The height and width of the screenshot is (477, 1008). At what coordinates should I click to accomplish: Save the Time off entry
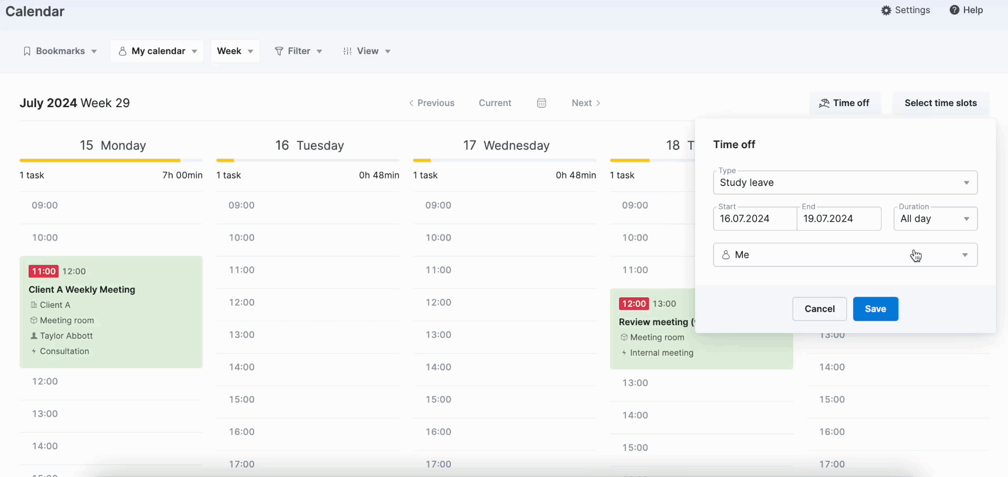click(x=876, y=309)
